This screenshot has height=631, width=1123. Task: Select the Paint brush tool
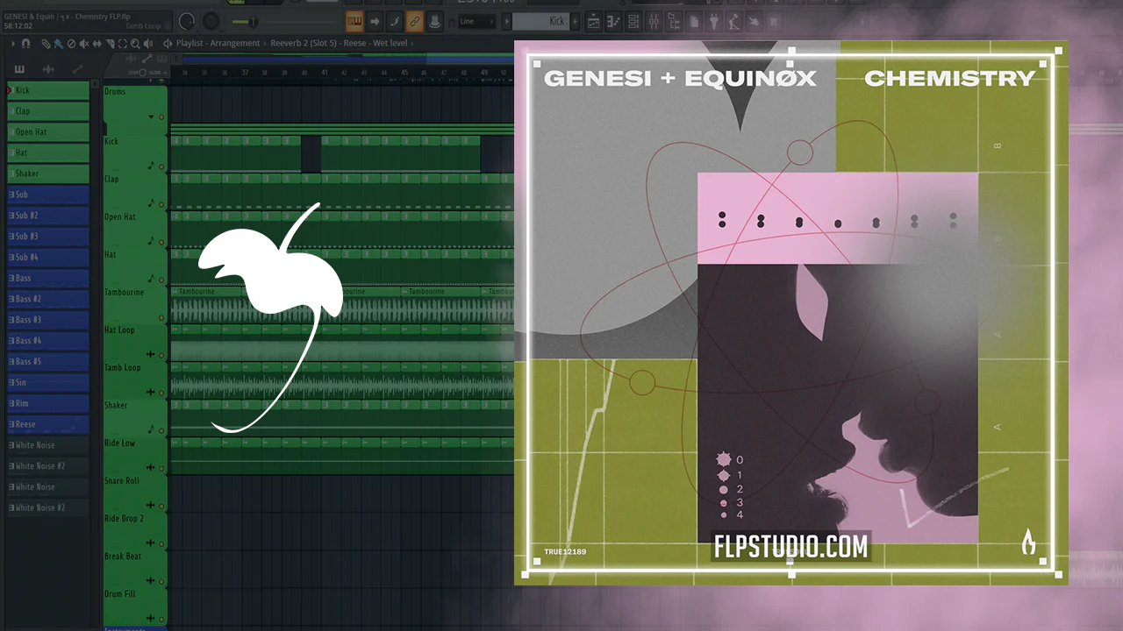pyautogui.click(x=58, y=43)
